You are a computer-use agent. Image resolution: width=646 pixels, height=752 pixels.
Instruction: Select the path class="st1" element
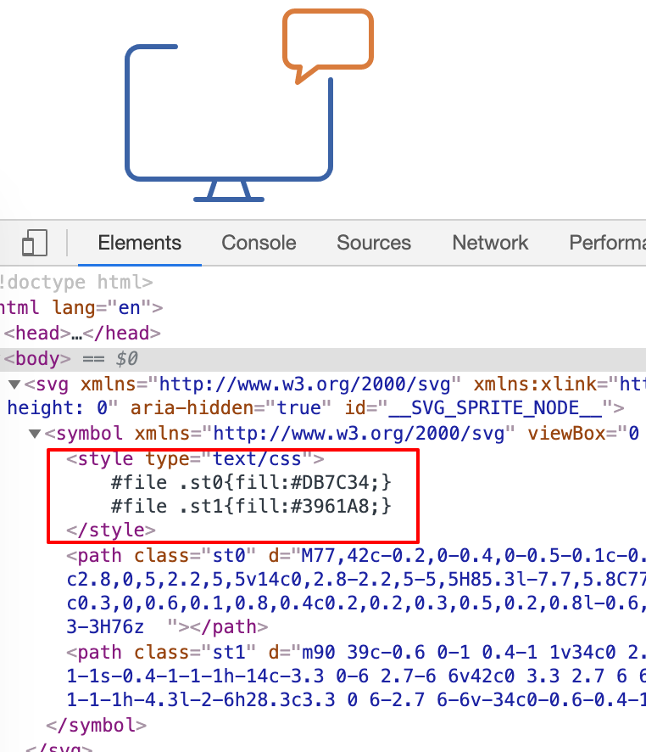tap(356, 676)
